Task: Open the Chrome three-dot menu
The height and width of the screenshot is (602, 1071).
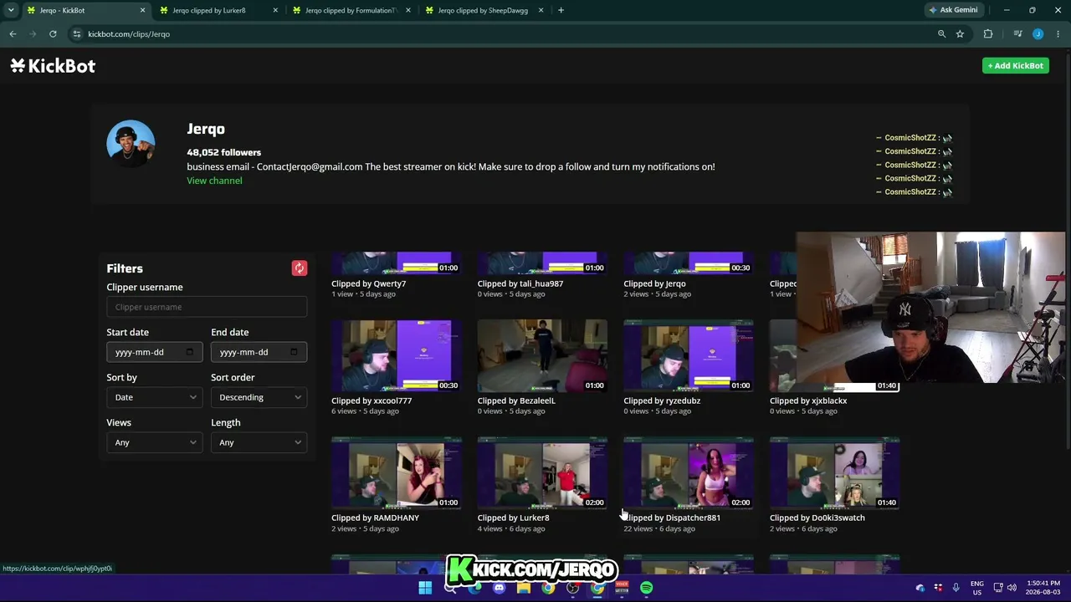Action: click(1058, 34)
